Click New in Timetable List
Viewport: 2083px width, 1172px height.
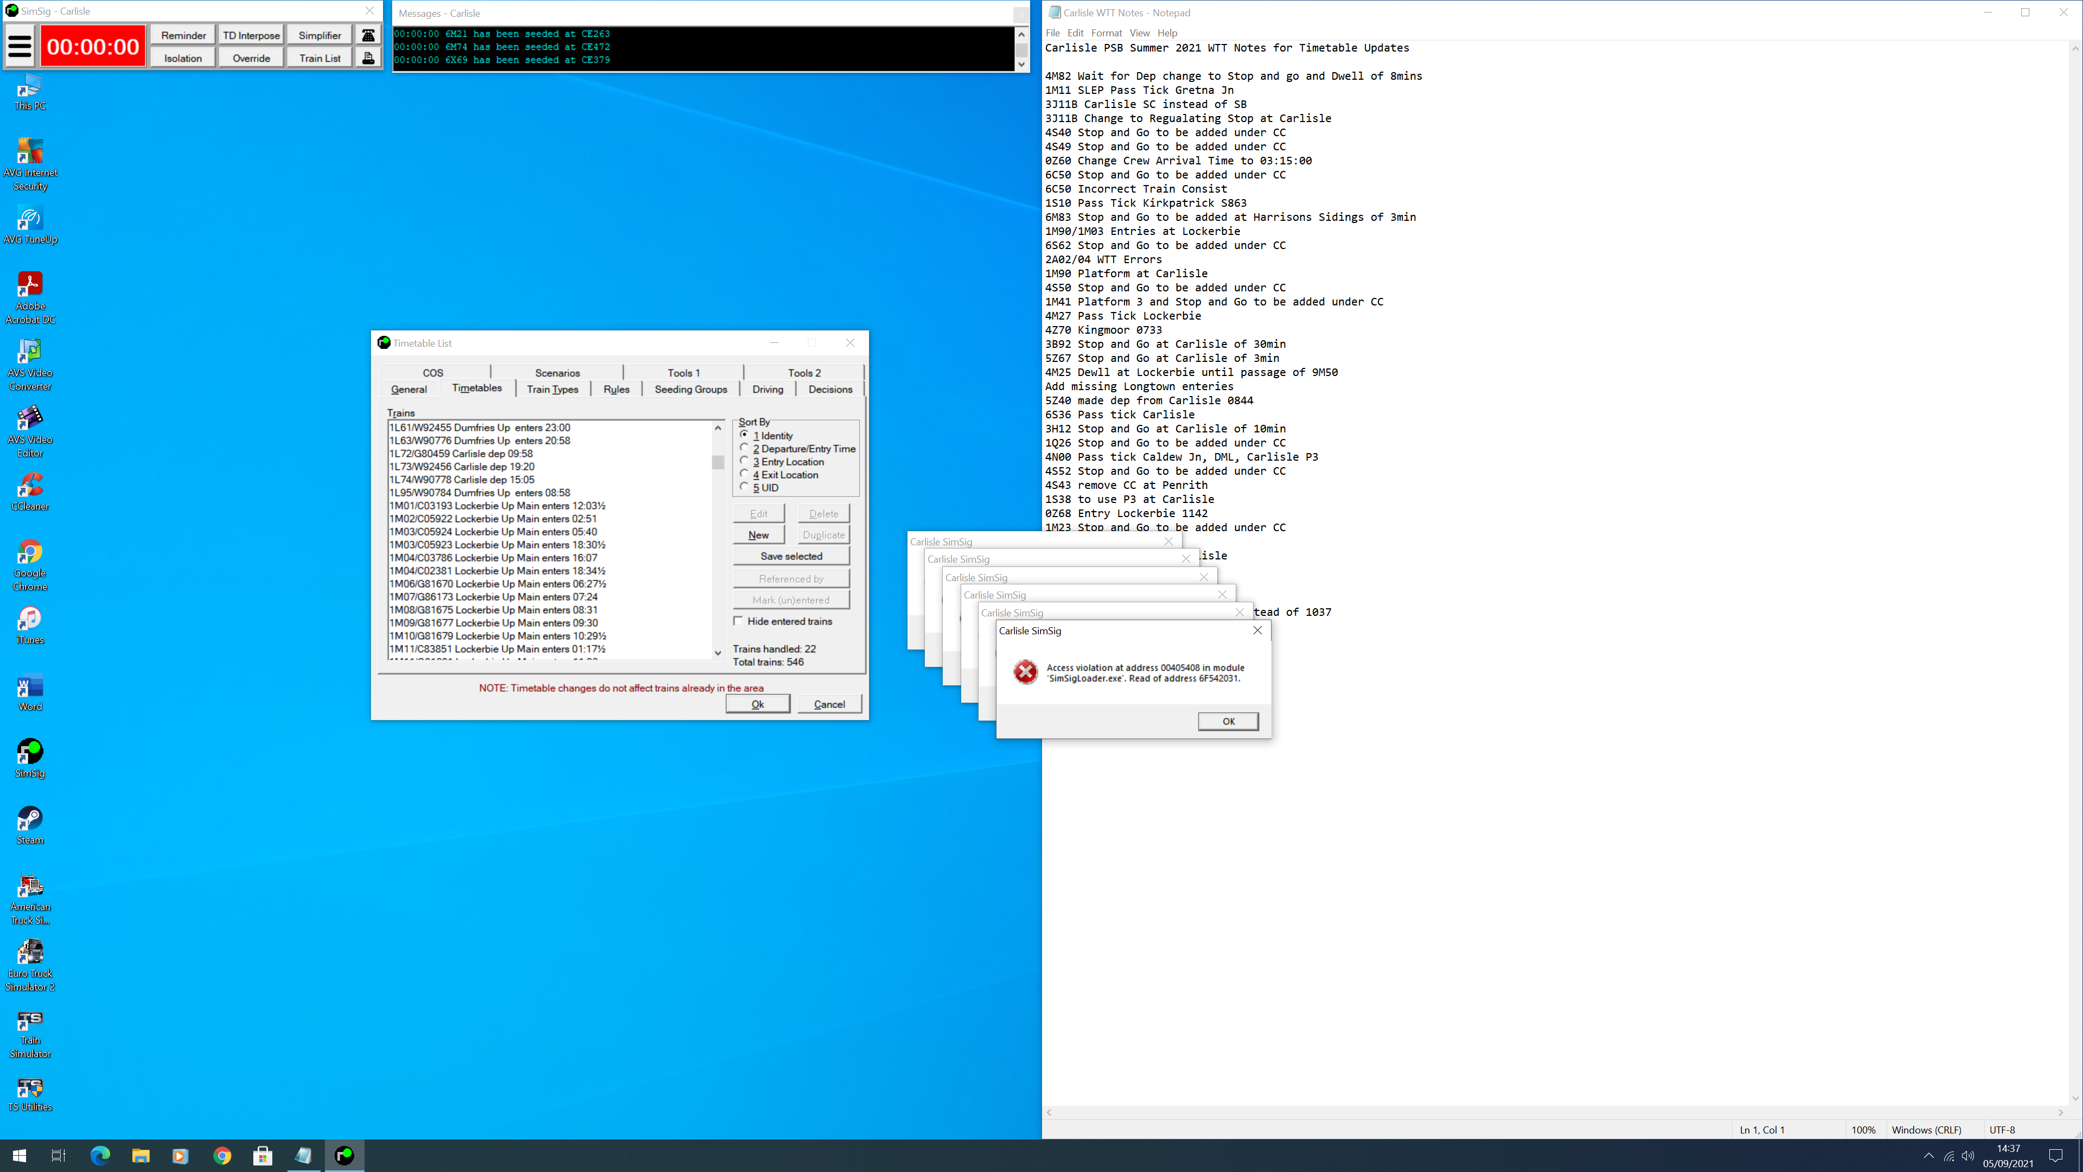coord(758,534)
